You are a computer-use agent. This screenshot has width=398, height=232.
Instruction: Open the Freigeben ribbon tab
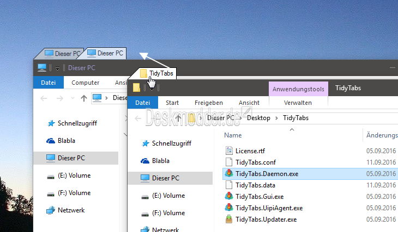[209, 103]
